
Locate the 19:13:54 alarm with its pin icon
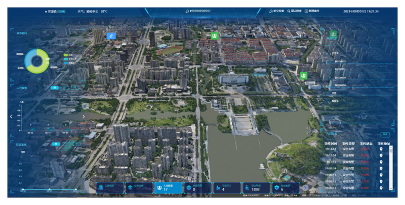(381, 155)
